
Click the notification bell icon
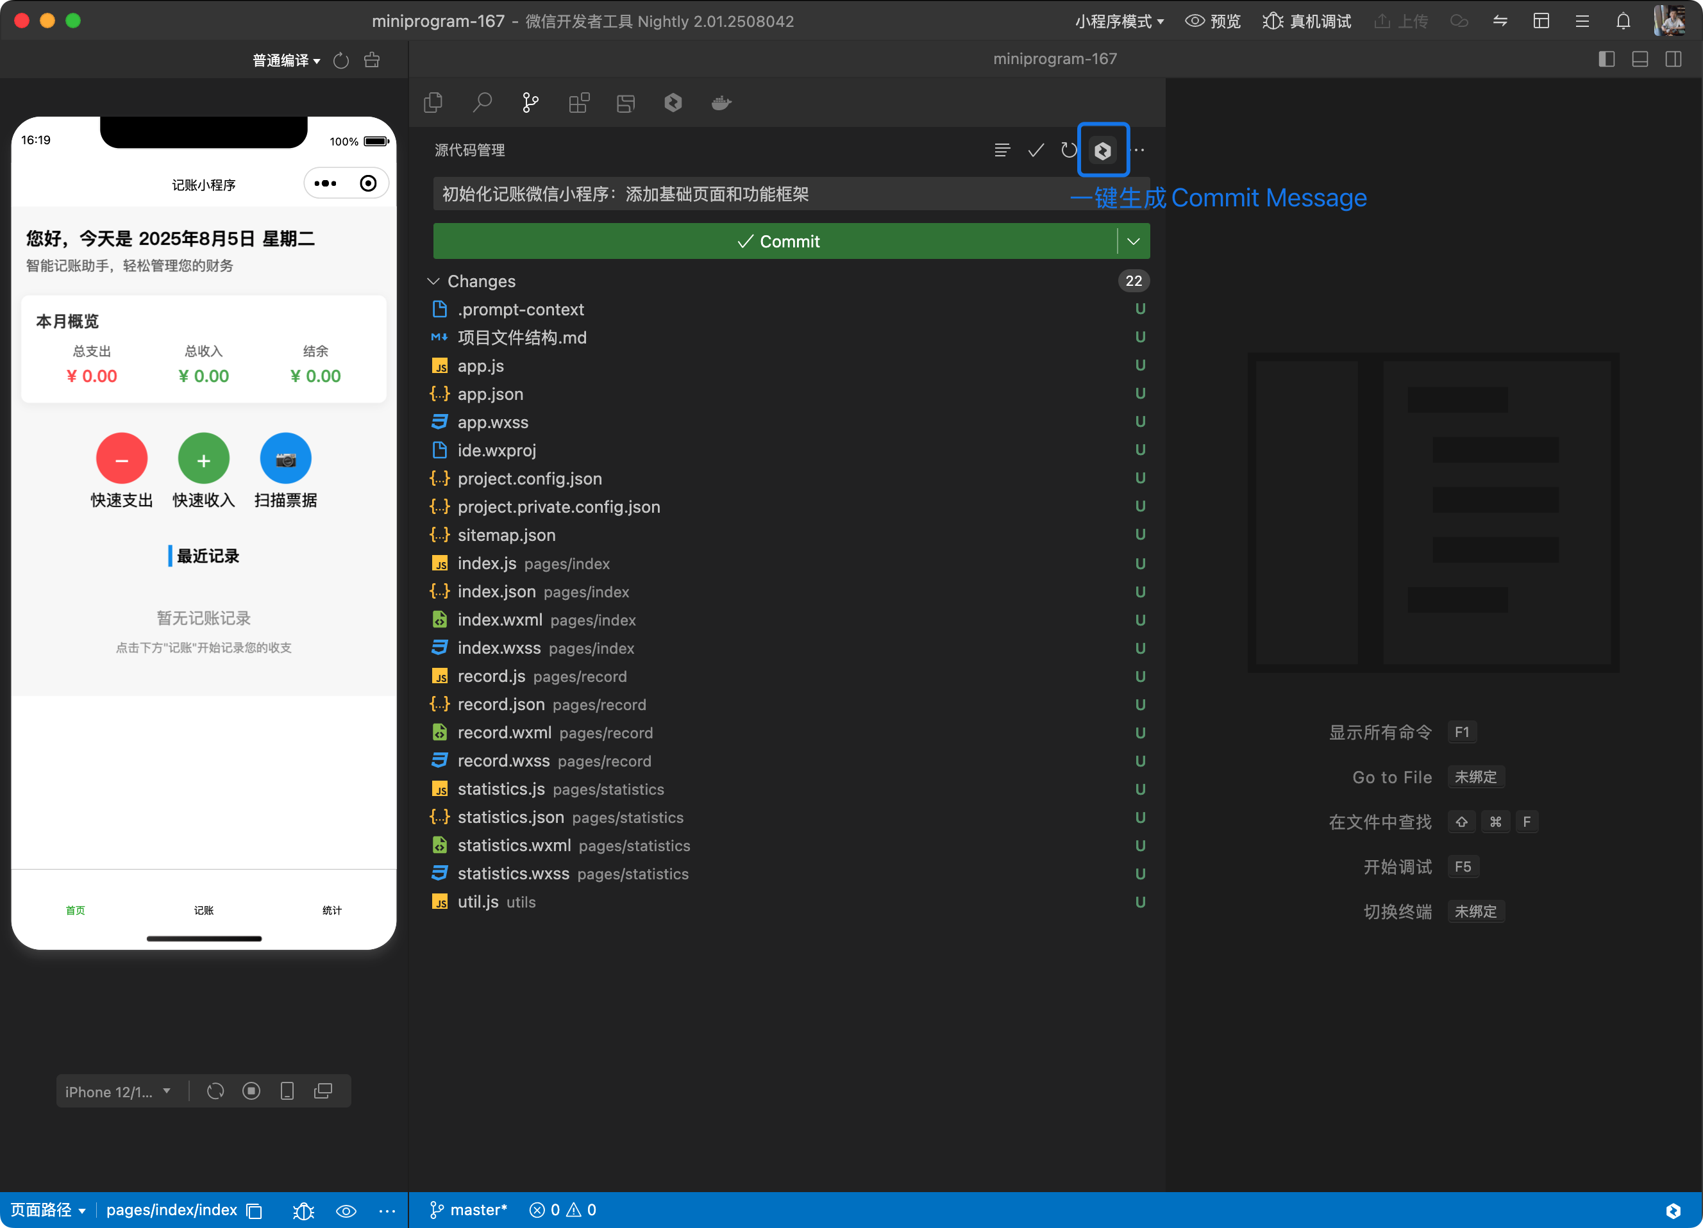click(1623, 21)
